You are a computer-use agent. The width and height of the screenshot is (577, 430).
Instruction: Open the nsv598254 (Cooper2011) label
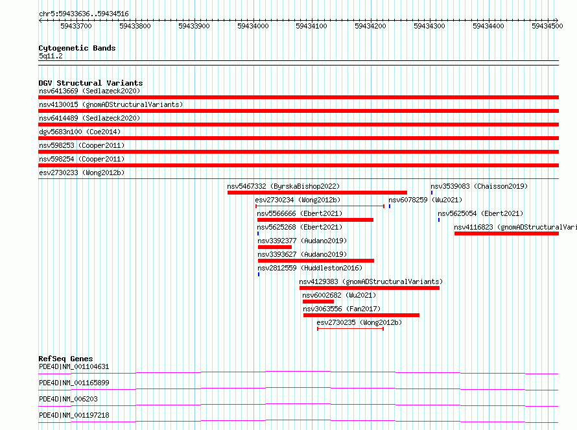coord(82,159)
